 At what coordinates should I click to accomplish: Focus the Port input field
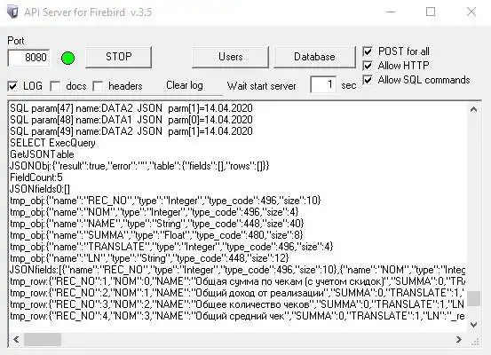pos(28,58)
